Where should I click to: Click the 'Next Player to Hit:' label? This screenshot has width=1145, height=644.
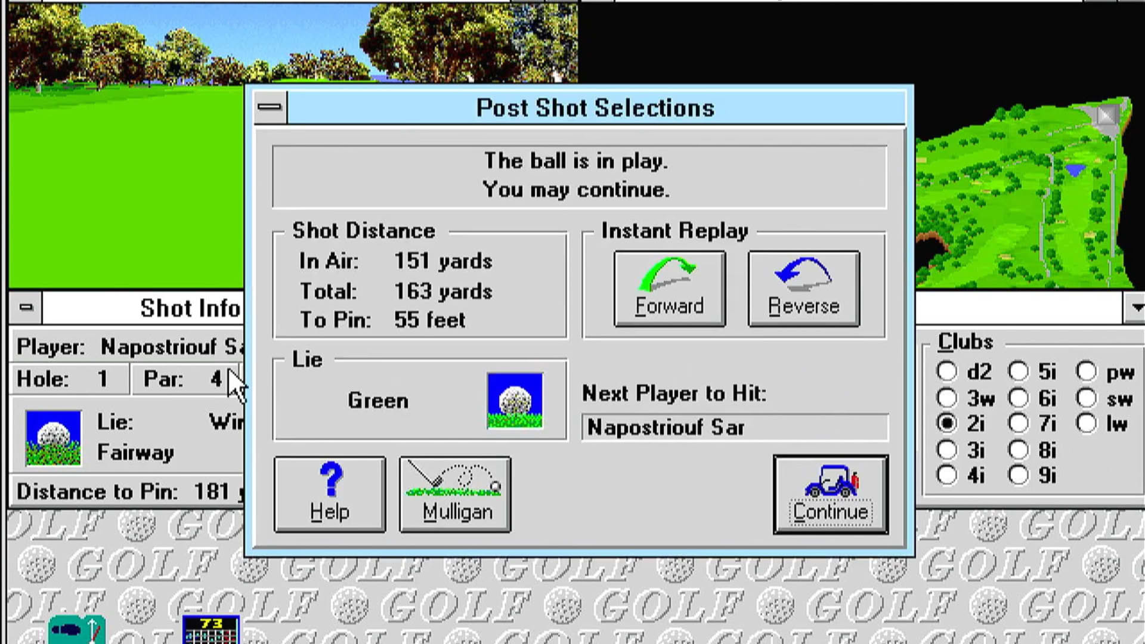[x=674, y=394]
